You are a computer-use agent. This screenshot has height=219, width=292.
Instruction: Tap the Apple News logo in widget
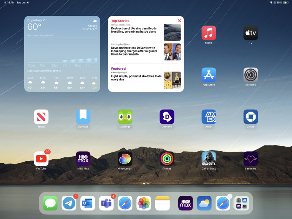tap(179, 20)
